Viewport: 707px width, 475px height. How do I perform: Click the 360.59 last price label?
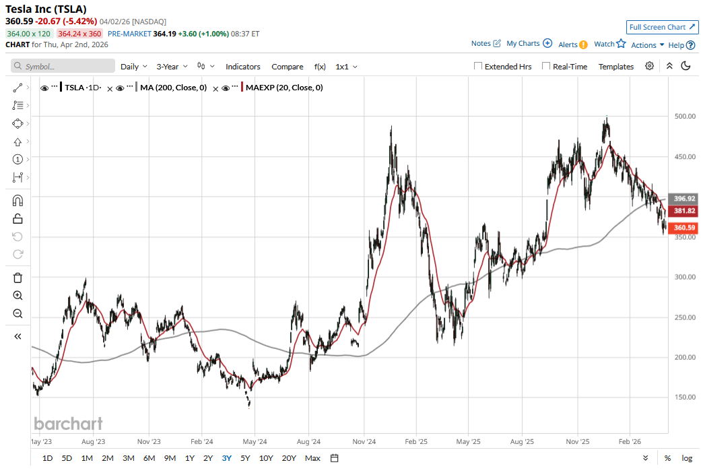pyautogui.click(x=685, y=228)
